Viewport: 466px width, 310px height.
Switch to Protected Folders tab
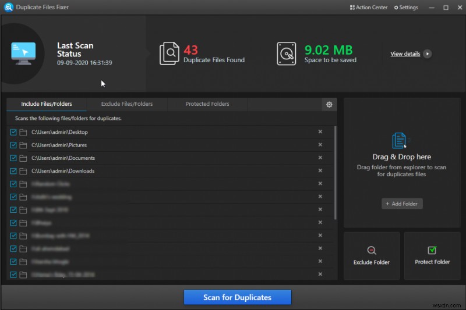click(x=207, y=104)
